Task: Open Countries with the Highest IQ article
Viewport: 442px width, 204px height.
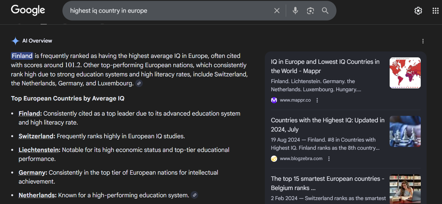Action: [327, 125]
